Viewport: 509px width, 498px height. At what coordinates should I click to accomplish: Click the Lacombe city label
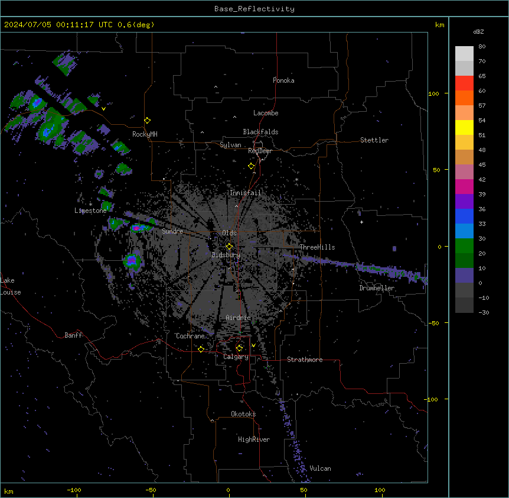266,113
